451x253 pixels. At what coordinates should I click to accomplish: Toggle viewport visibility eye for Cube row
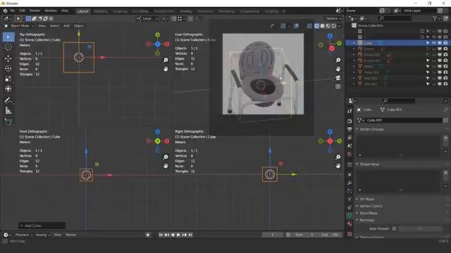[434, 43]
